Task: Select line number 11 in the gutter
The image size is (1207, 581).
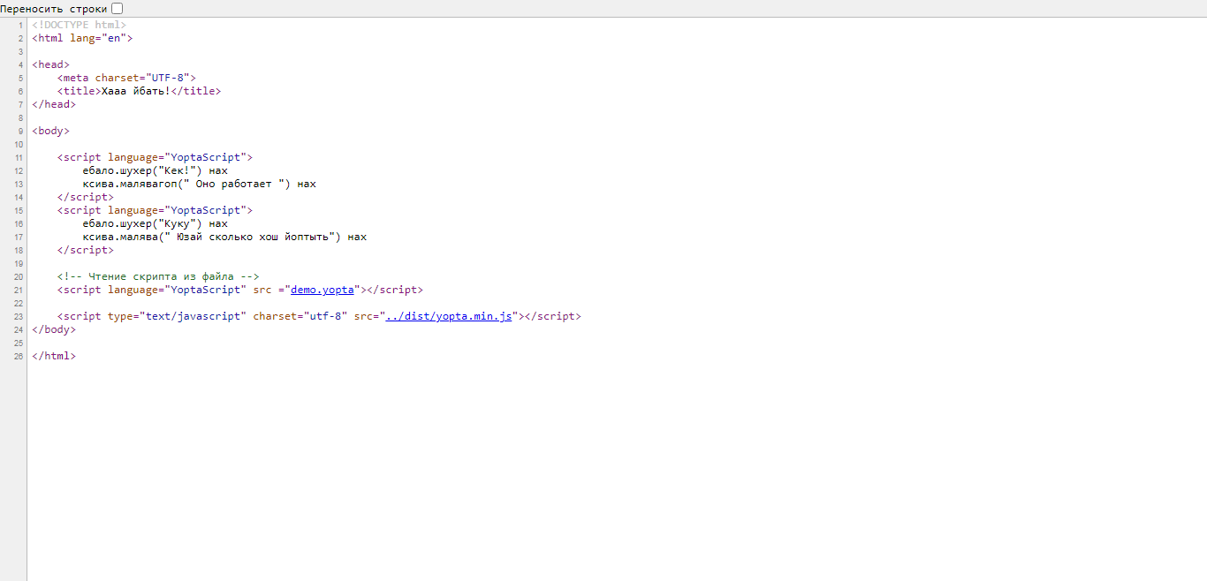Action: 19,157
